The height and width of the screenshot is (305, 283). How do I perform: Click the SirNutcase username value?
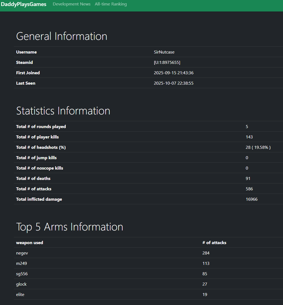[164, 52]
